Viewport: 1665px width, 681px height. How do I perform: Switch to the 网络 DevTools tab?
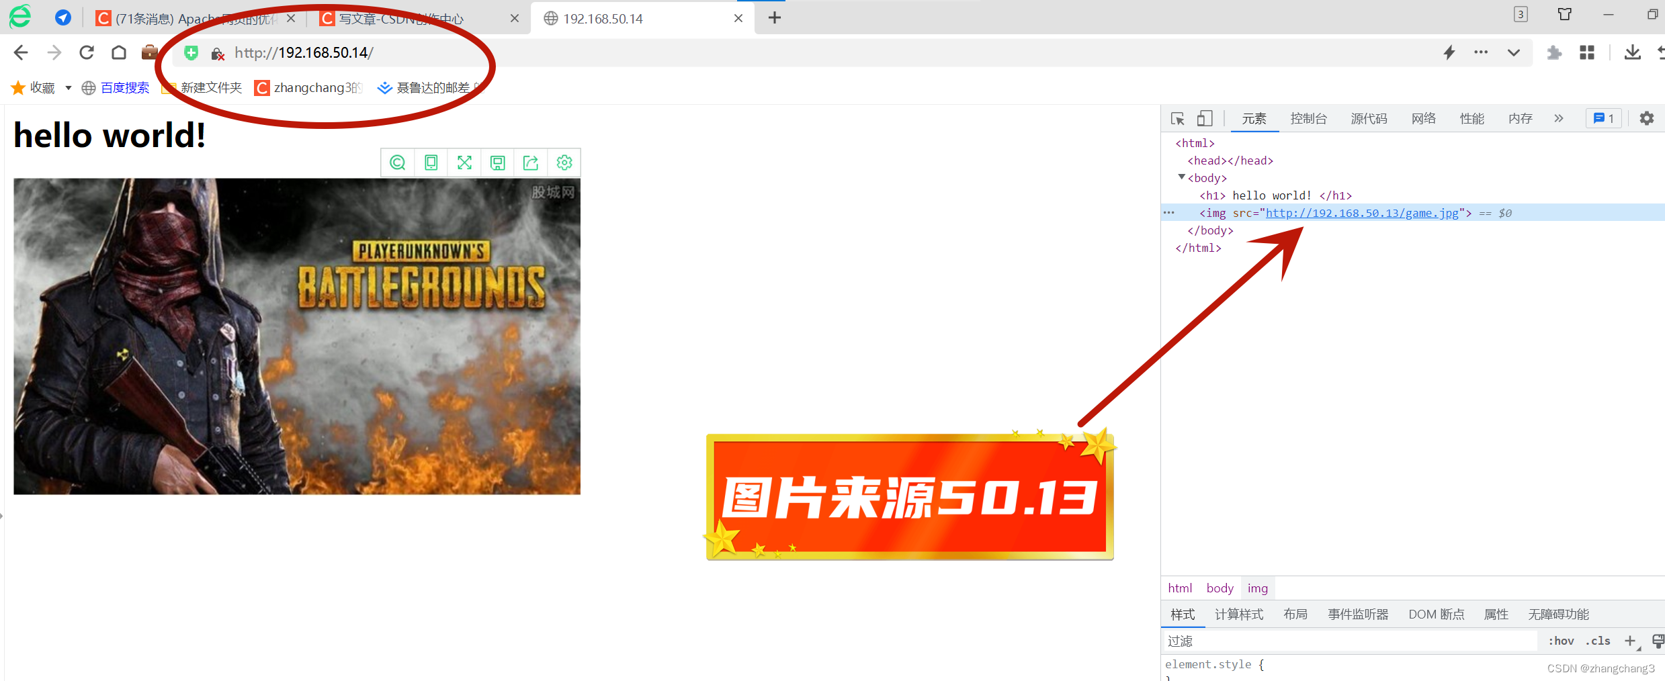(x=1423, y=119)
